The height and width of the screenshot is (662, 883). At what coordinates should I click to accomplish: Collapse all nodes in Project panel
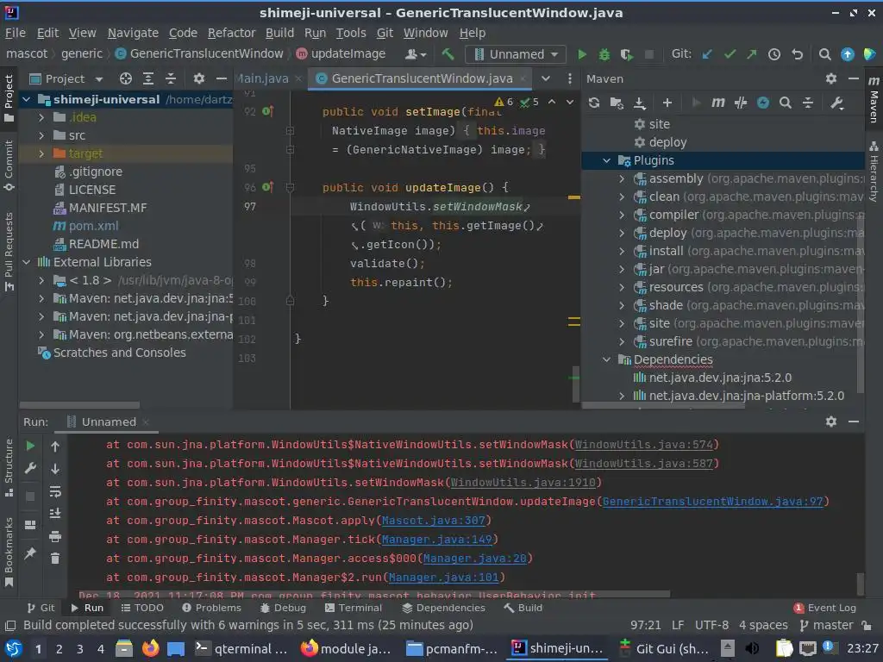click(171, 78)
